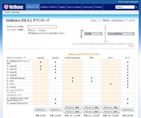
Task: Go to version 8.0.2 link
Action: tap(94, 21)
